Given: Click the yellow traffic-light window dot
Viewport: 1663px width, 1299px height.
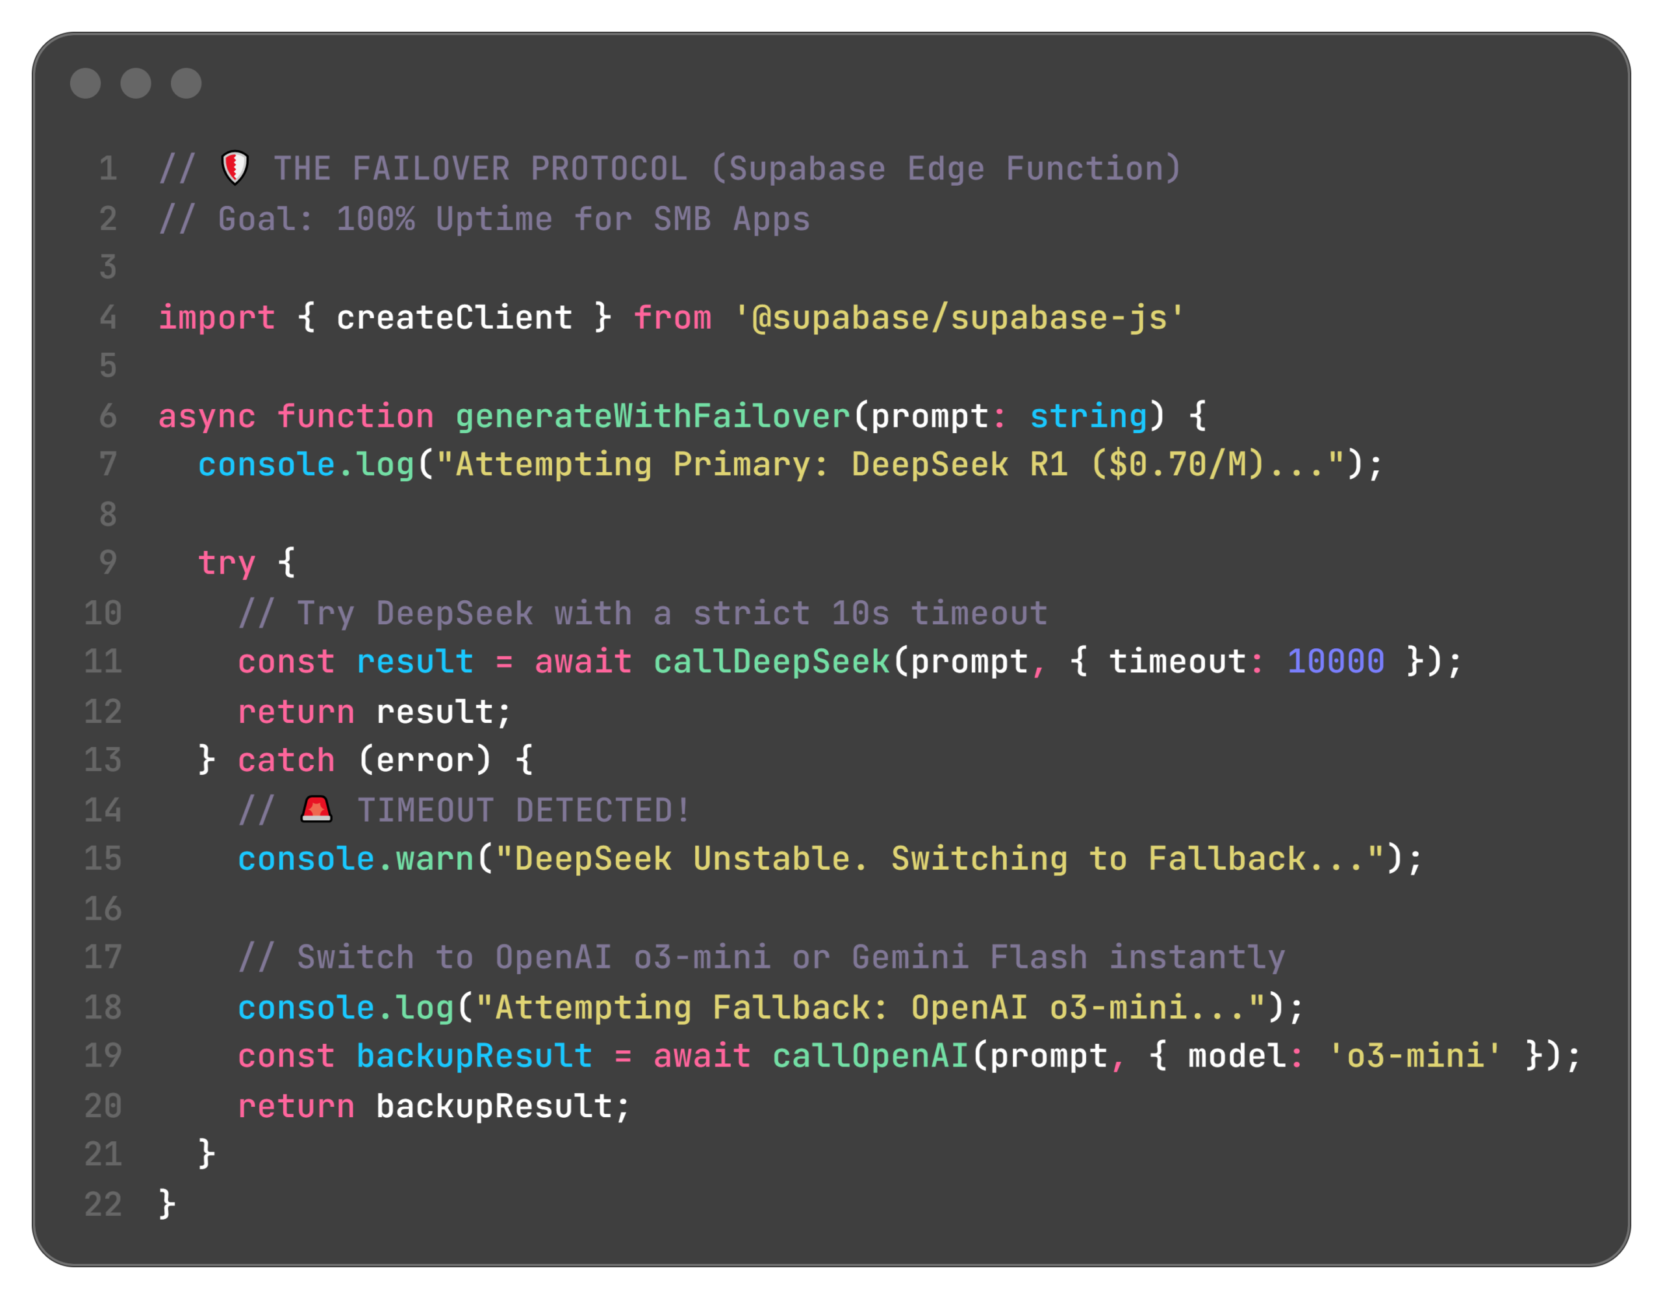Looking at the screenshot, I should point(137,84).
